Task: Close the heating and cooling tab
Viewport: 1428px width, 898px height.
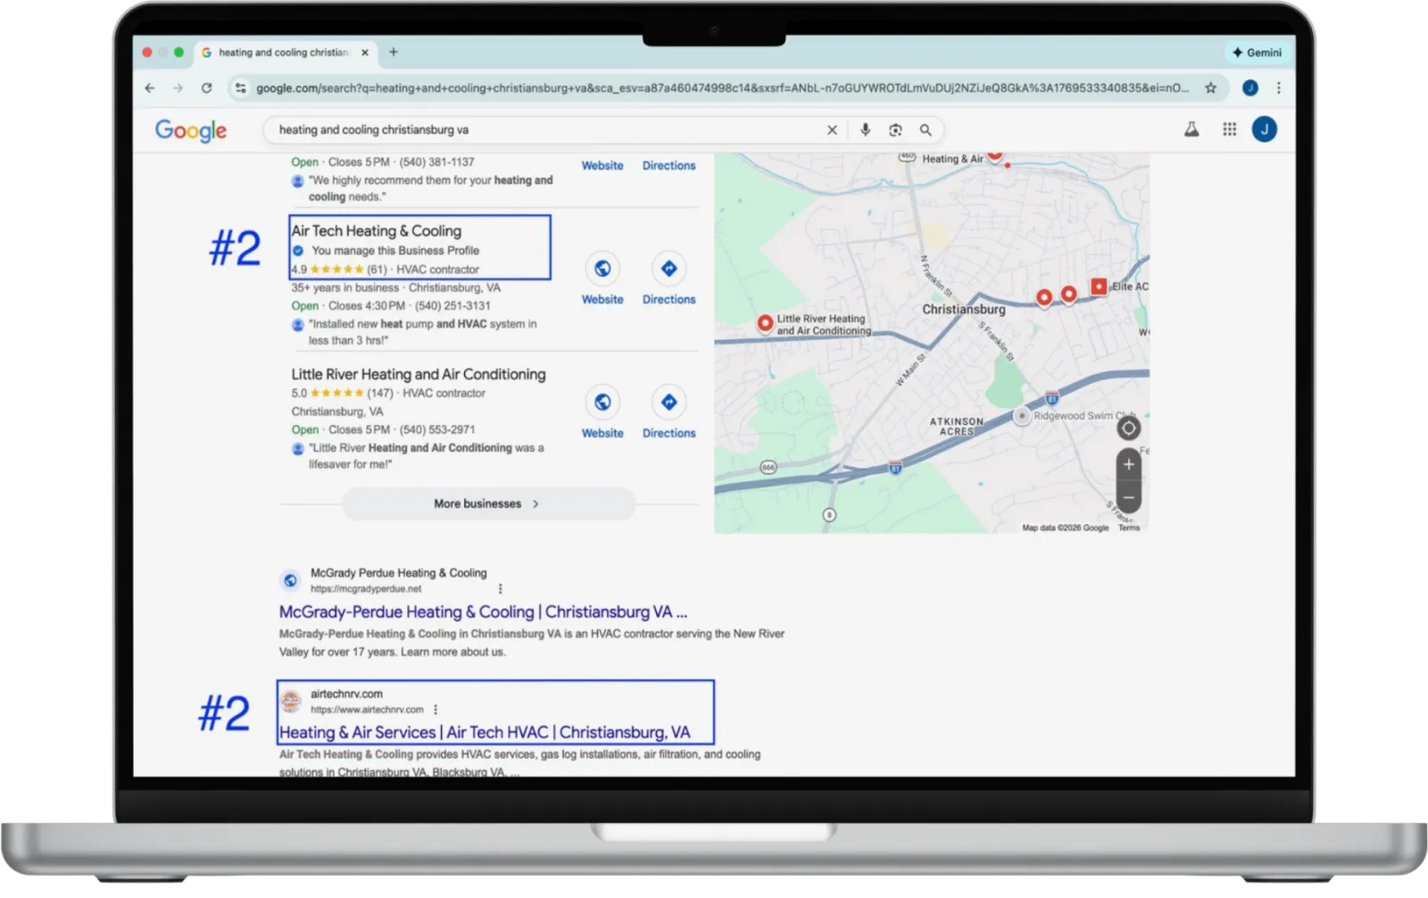Action: point(365,53)
